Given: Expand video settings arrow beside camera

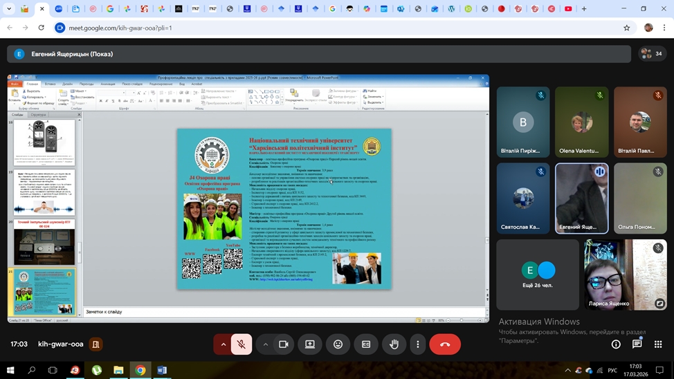Looking at the screenshot, I should pos(265,344).
